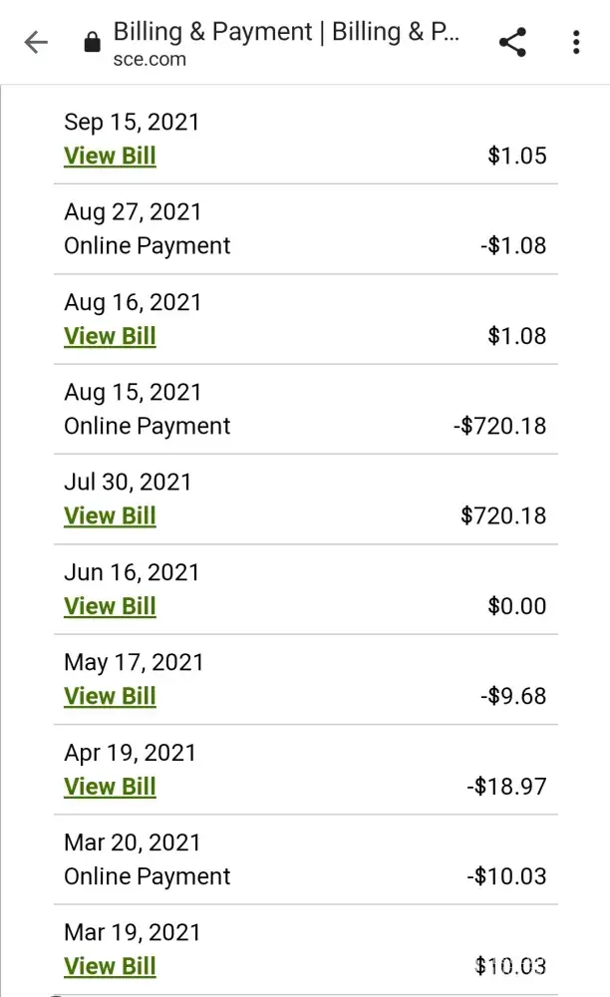Image resolution: width=610 pixels, height=997 pixels.
Task: Tap the $1.05 bill amount
Action: pos(516,157)
